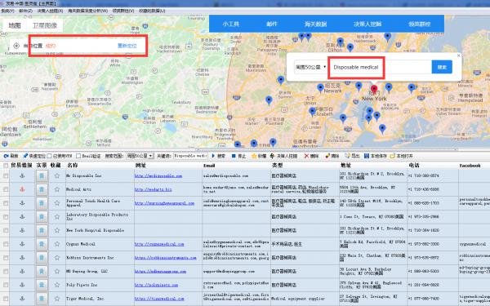Toggle the VPN checkbox in the toolbar

49,156
